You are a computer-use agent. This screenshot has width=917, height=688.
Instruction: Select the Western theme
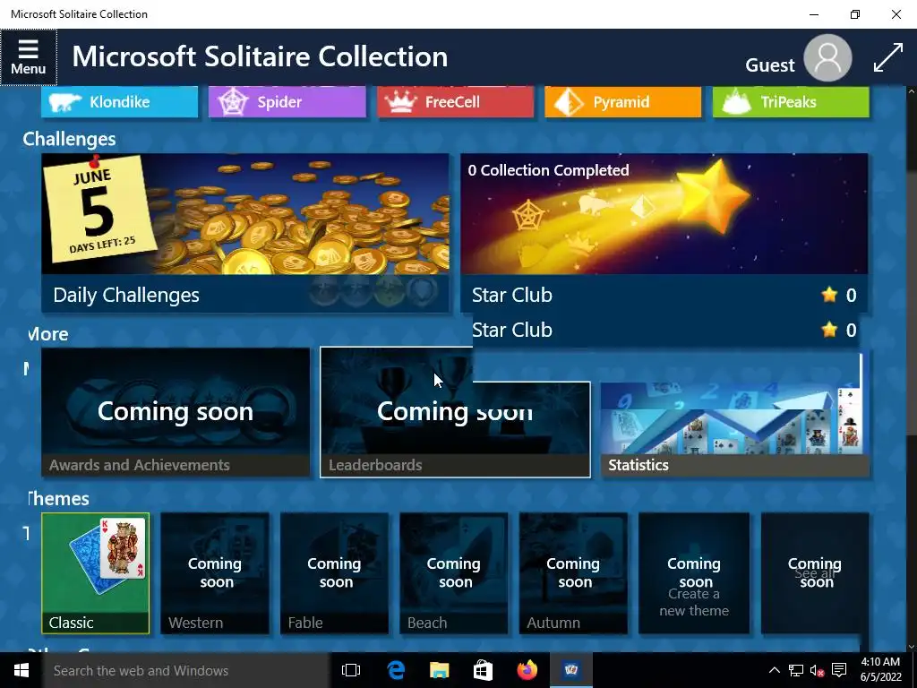click(x=215, y=573)
